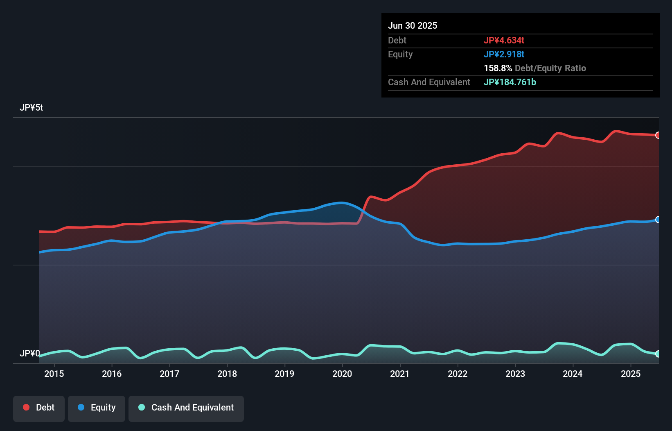Image resolution: width=672 pixels, height=431 pixels.
Task: Select the Jun 30 2025 tooltip header
Action: [x=413, y=25]
